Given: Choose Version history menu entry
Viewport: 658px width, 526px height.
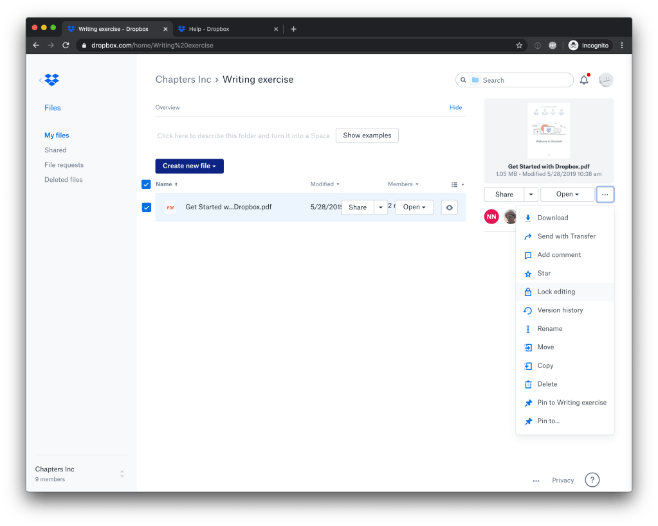Looking at the screenshot, I should pos(560,310).
